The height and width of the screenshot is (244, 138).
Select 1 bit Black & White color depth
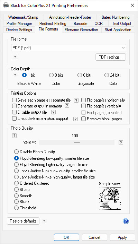point(24,75)
